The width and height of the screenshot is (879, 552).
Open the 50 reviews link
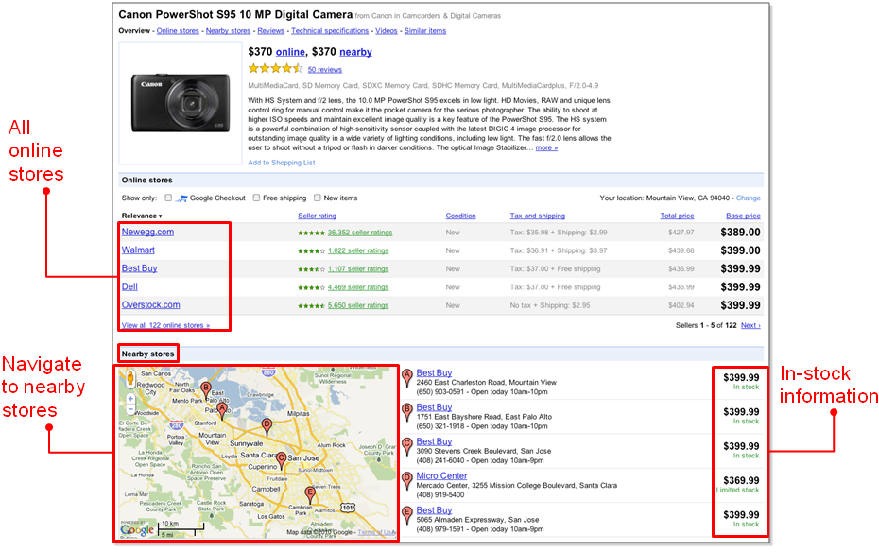click(324, 70)
